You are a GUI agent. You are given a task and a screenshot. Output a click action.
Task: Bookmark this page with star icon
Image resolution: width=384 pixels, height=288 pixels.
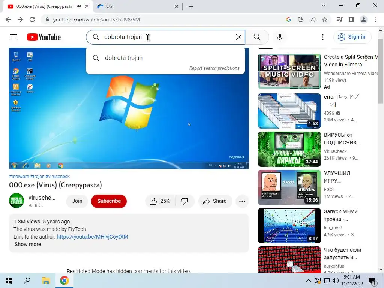(325, 19)
